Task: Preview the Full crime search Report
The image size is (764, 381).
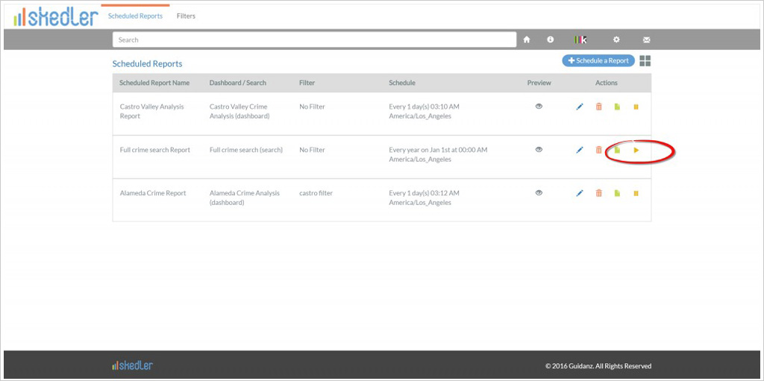Action: 539,150
